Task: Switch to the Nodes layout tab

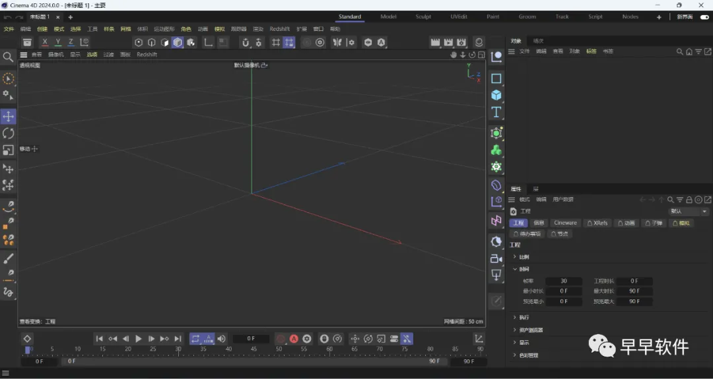Action: [x=630, y=16]
